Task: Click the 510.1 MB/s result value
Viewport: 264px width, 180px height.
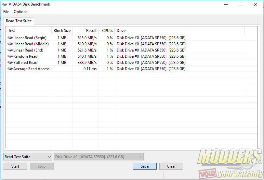Action: 87,56
